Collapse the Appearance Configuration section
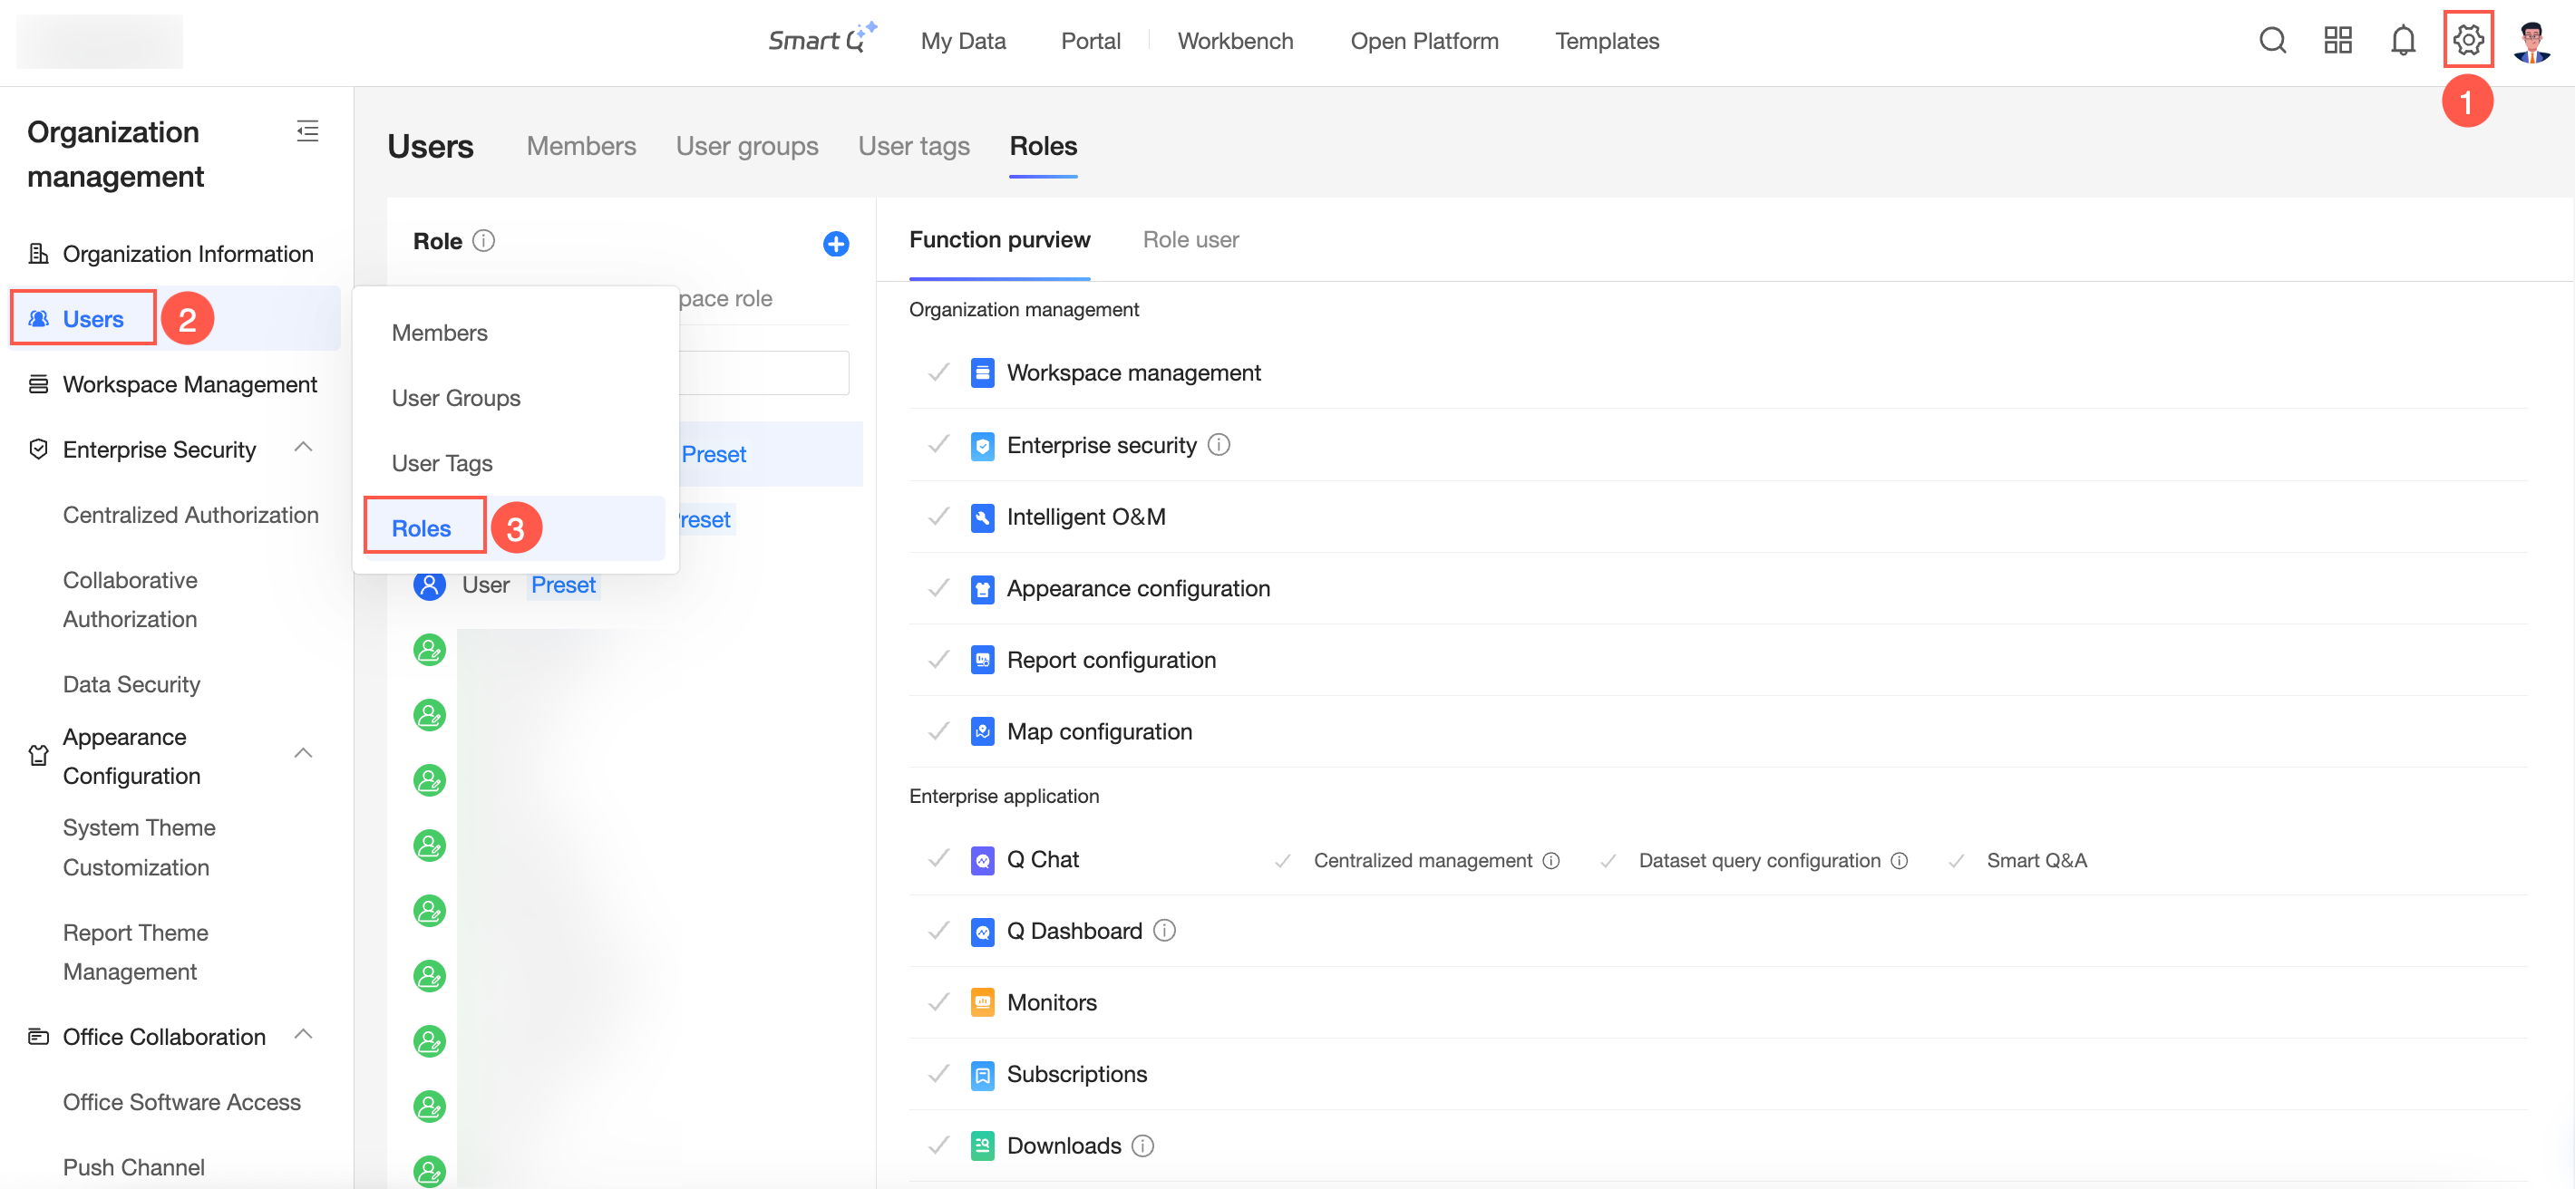2575x1189 pixels. click(x=304, y=753)
